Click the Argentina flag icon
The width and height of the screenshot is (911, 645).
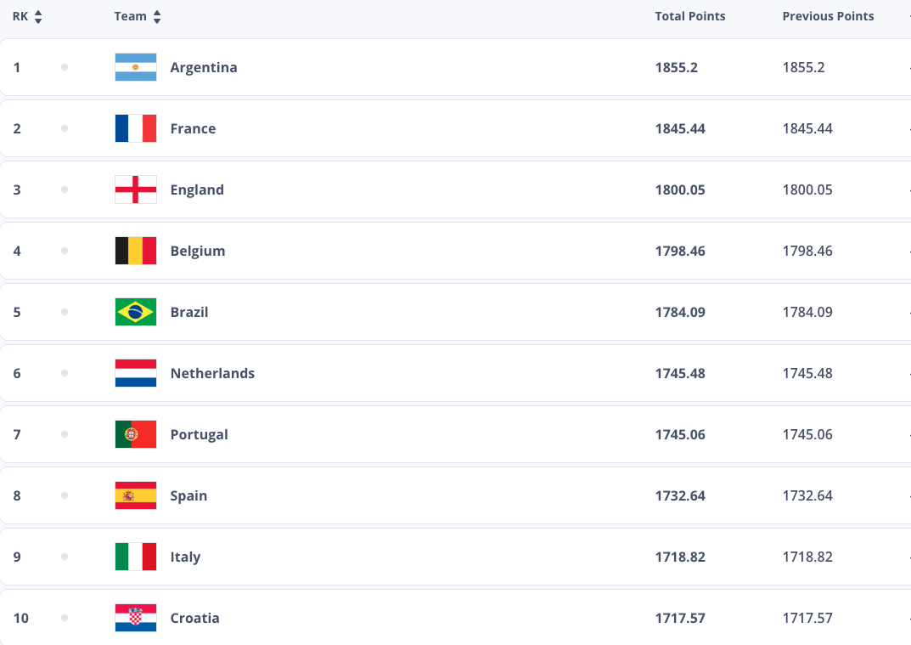click(135, 67)
